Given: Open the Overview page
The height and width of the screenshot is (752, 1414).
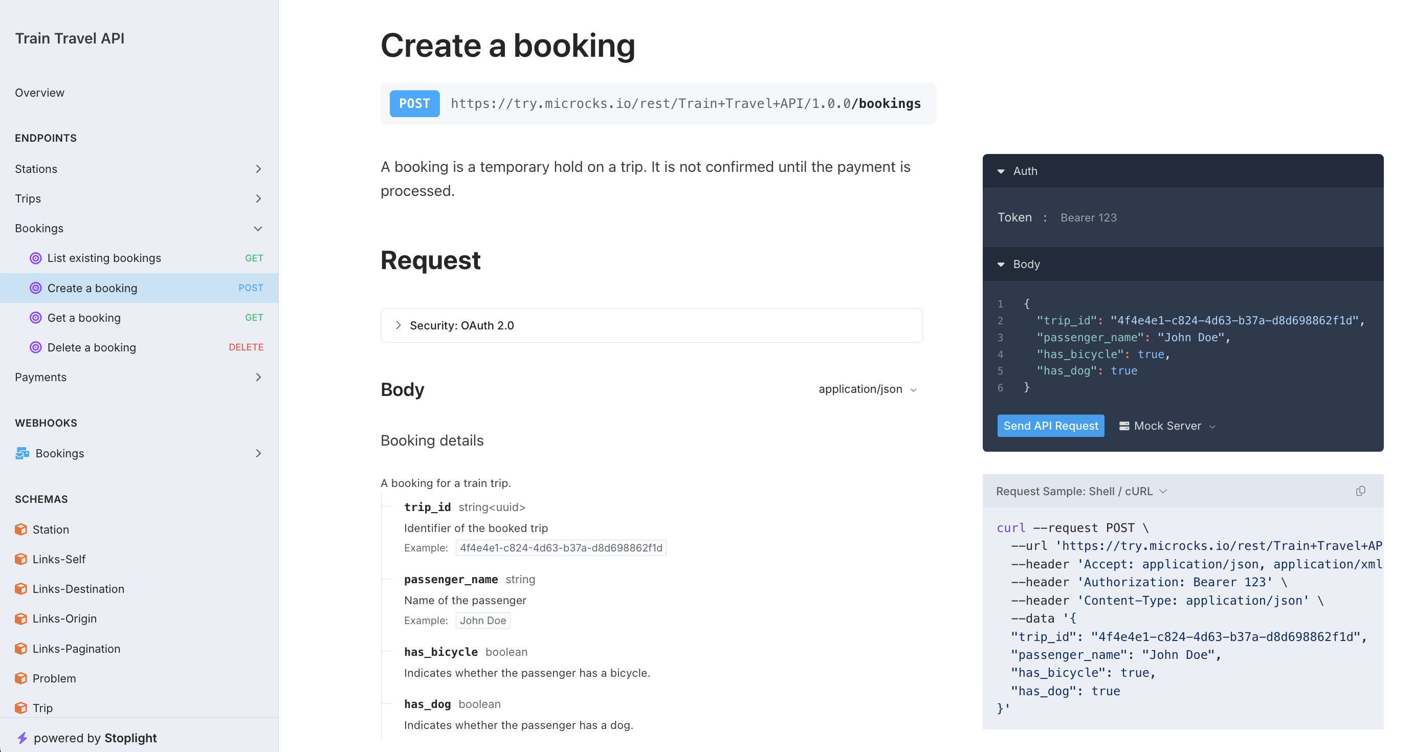Looking at the screenshot, I should tap(39, 92).
